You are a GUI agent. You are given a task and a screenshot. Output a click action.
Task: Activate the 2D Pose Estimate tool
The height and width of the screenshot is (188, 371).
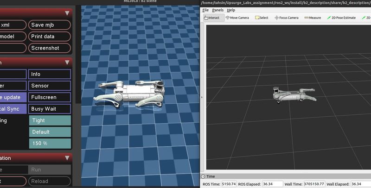[x=341, y=18]
